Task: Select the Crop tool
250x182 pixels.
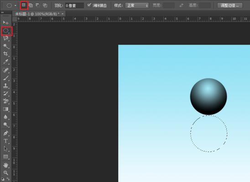Action: click(x=6, y=54)
